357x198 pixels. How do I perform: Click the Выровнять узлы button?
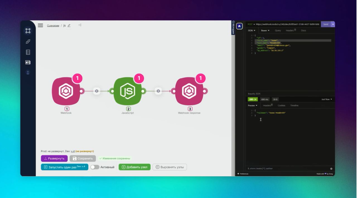(170, 167)
